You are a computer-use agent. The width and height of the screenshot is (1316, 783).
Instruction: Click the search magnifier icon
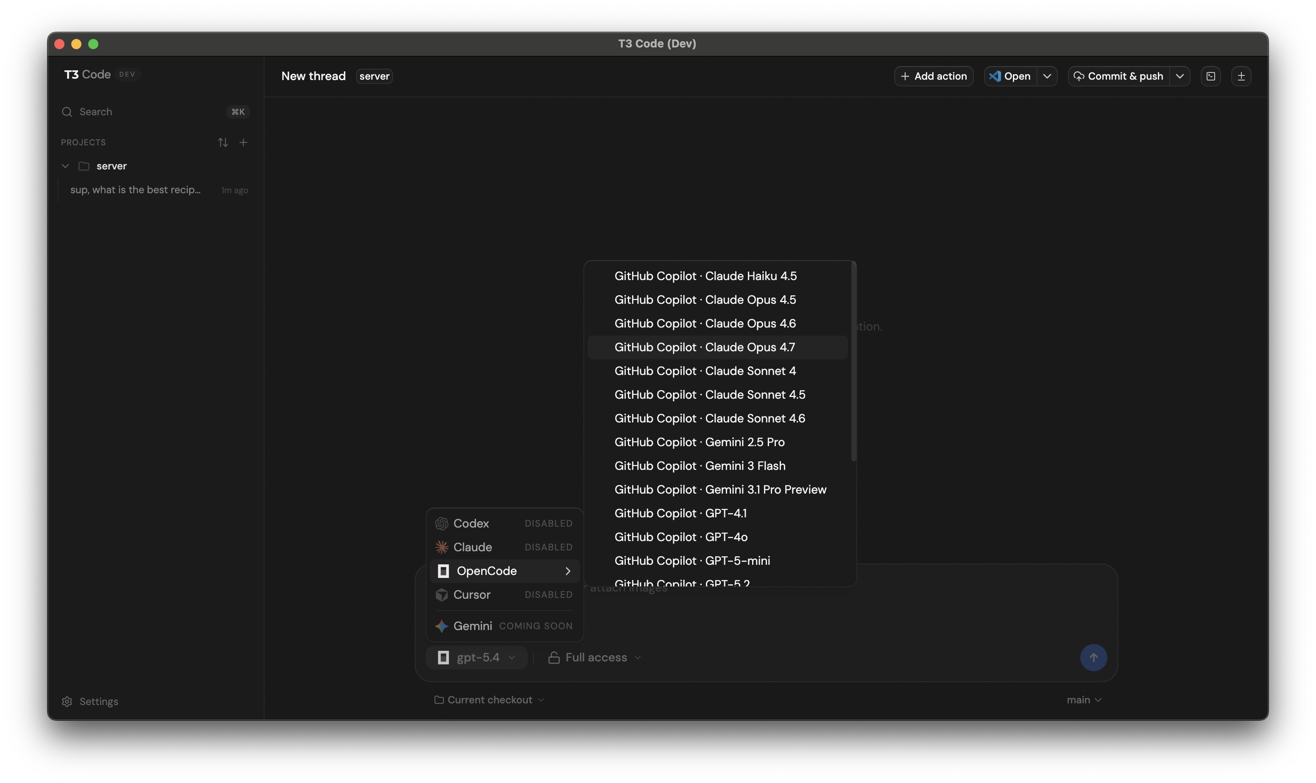67,112
